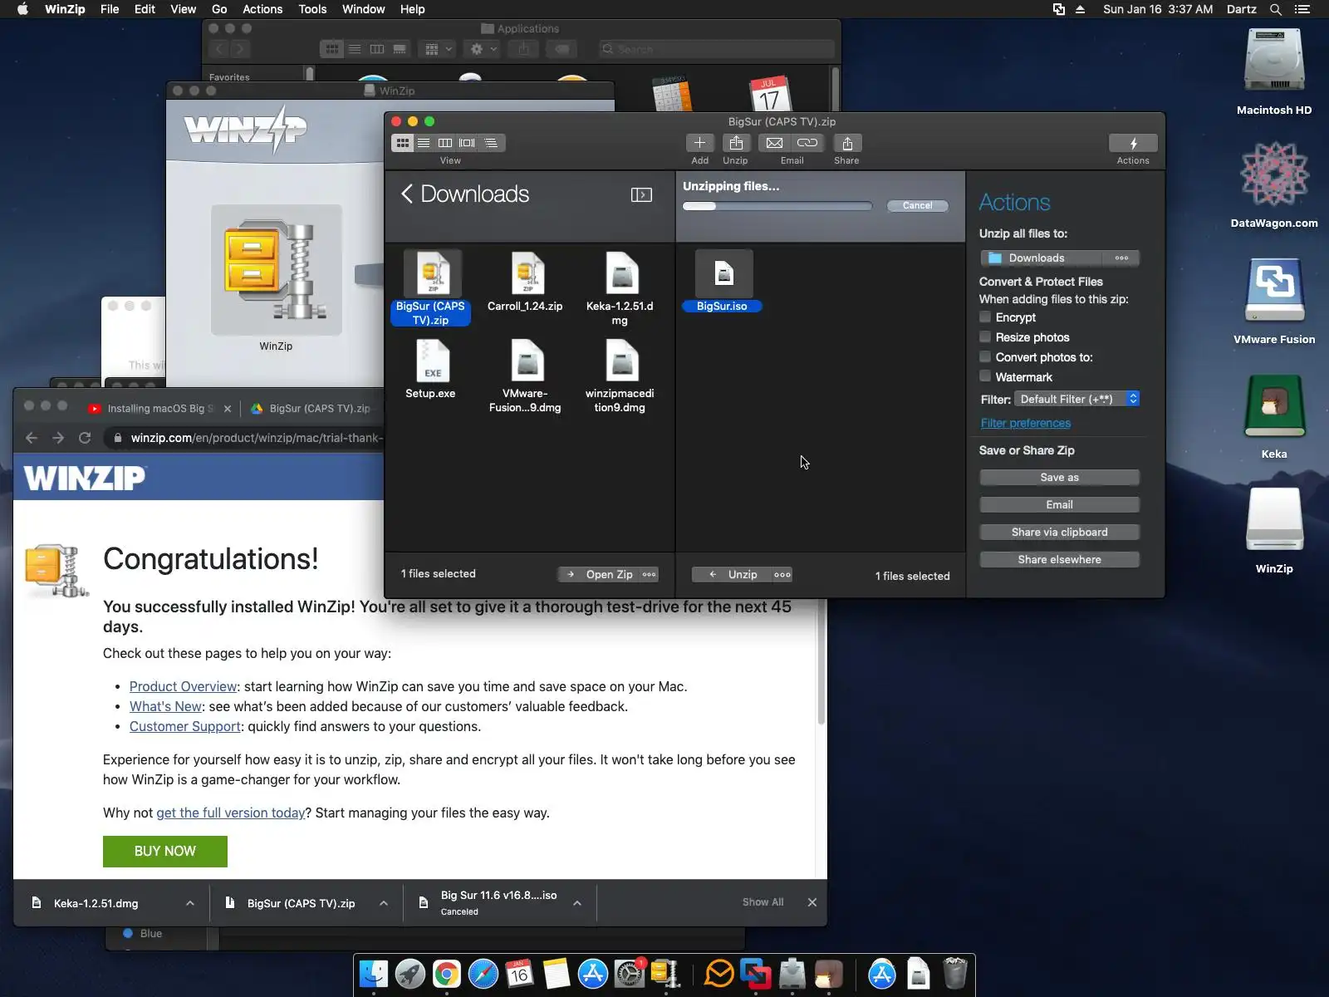The width and height of the screenshot is (1329, 997).
Task: Click the Add files toolbar icon
Action: (699, 143)
